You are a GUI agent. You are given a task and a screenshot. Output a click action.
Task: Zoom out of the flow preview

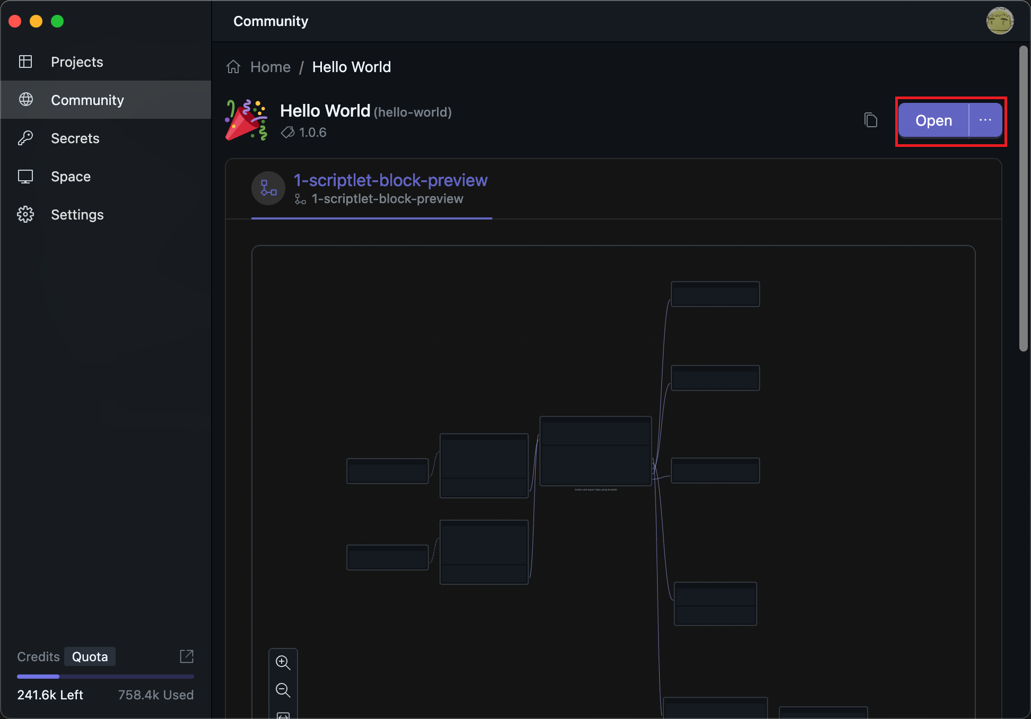pos(283,690)
